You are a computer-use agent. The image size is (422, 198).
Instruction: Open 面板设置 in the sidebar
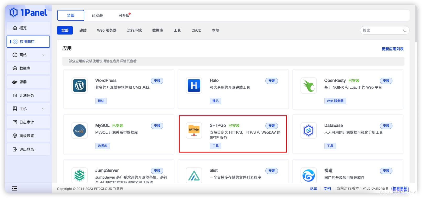click(x=28, y=136)
